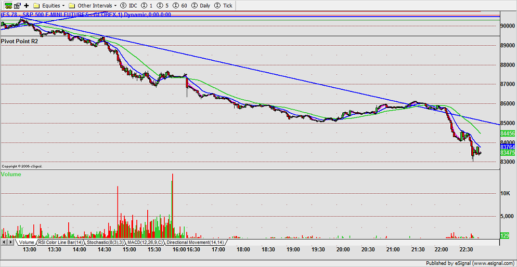Click the Equities folder icon

coord(36,6)
